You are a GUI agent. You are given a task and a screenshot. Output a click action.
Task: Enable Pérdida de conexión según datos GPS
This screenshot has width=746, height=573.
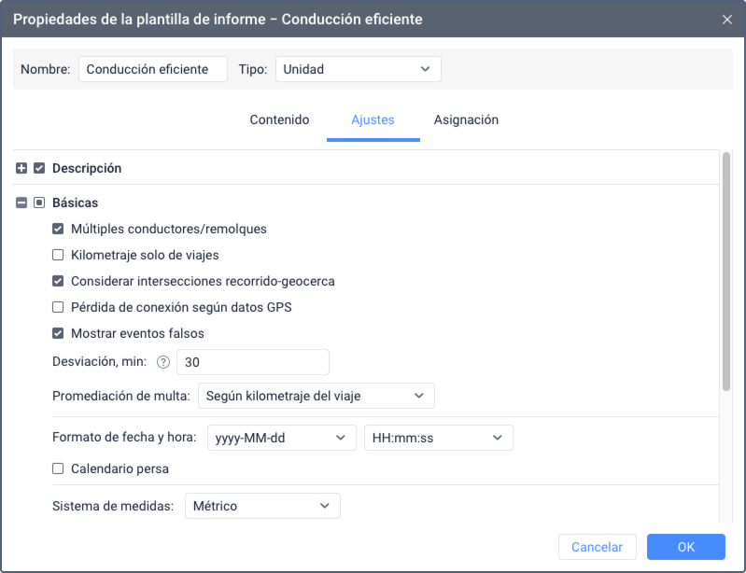[58, 307]
